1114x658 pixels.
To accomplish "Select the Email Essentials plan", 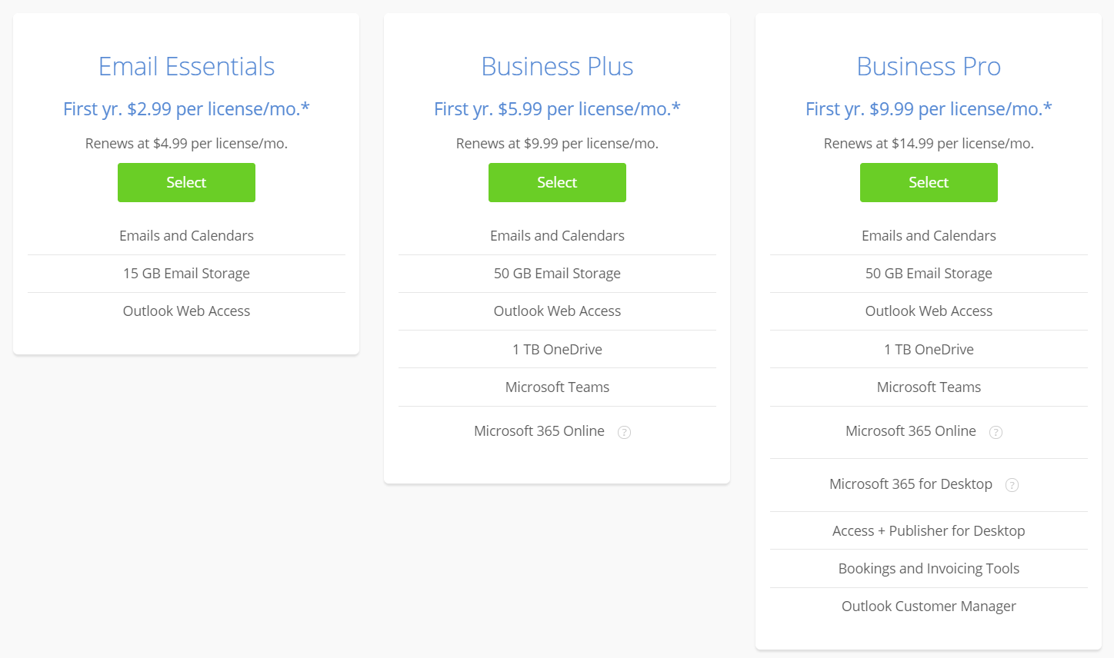I will click(x=186, y=182).
